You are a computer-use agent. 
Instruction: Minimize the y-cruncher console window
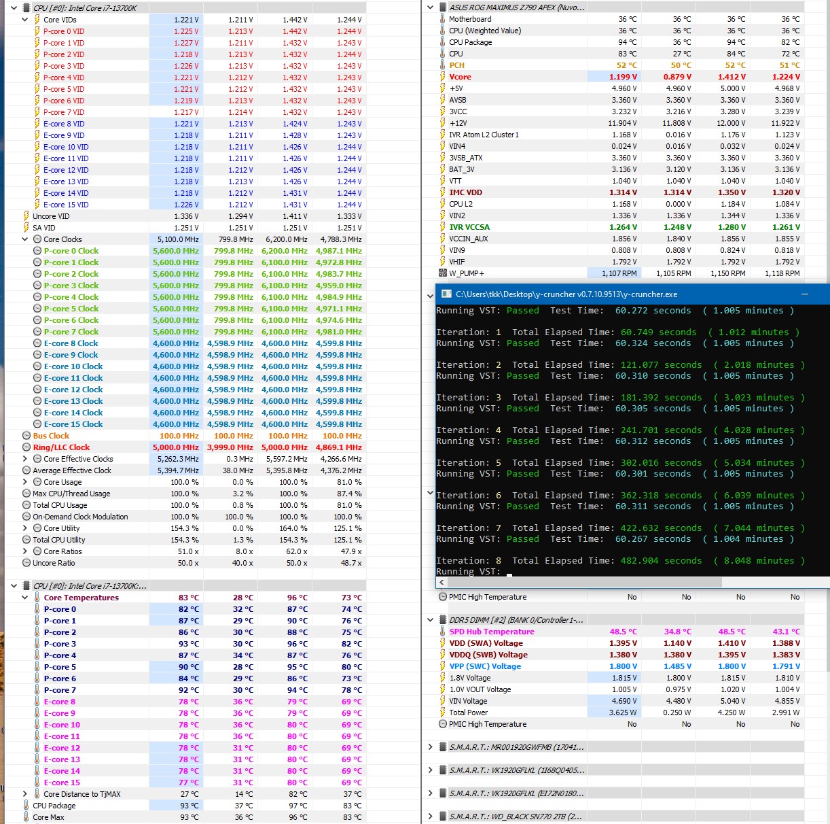pyautogui.click(x=805, y=294)
